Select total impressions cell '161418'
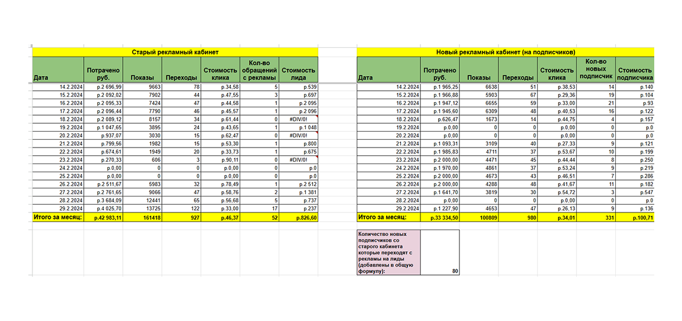This screenshot has width=682, height=321. click(142, 217)
